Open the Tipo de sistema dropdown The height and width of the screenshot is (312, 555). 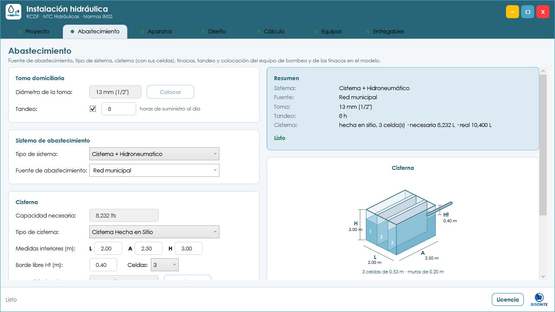[x=154, y=154]
